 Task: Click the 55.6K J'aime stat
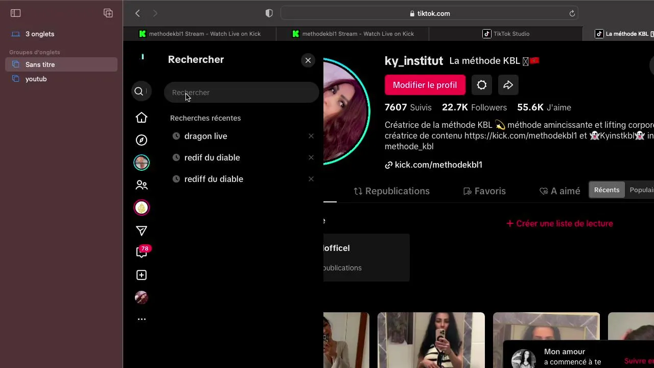(544, 107)
